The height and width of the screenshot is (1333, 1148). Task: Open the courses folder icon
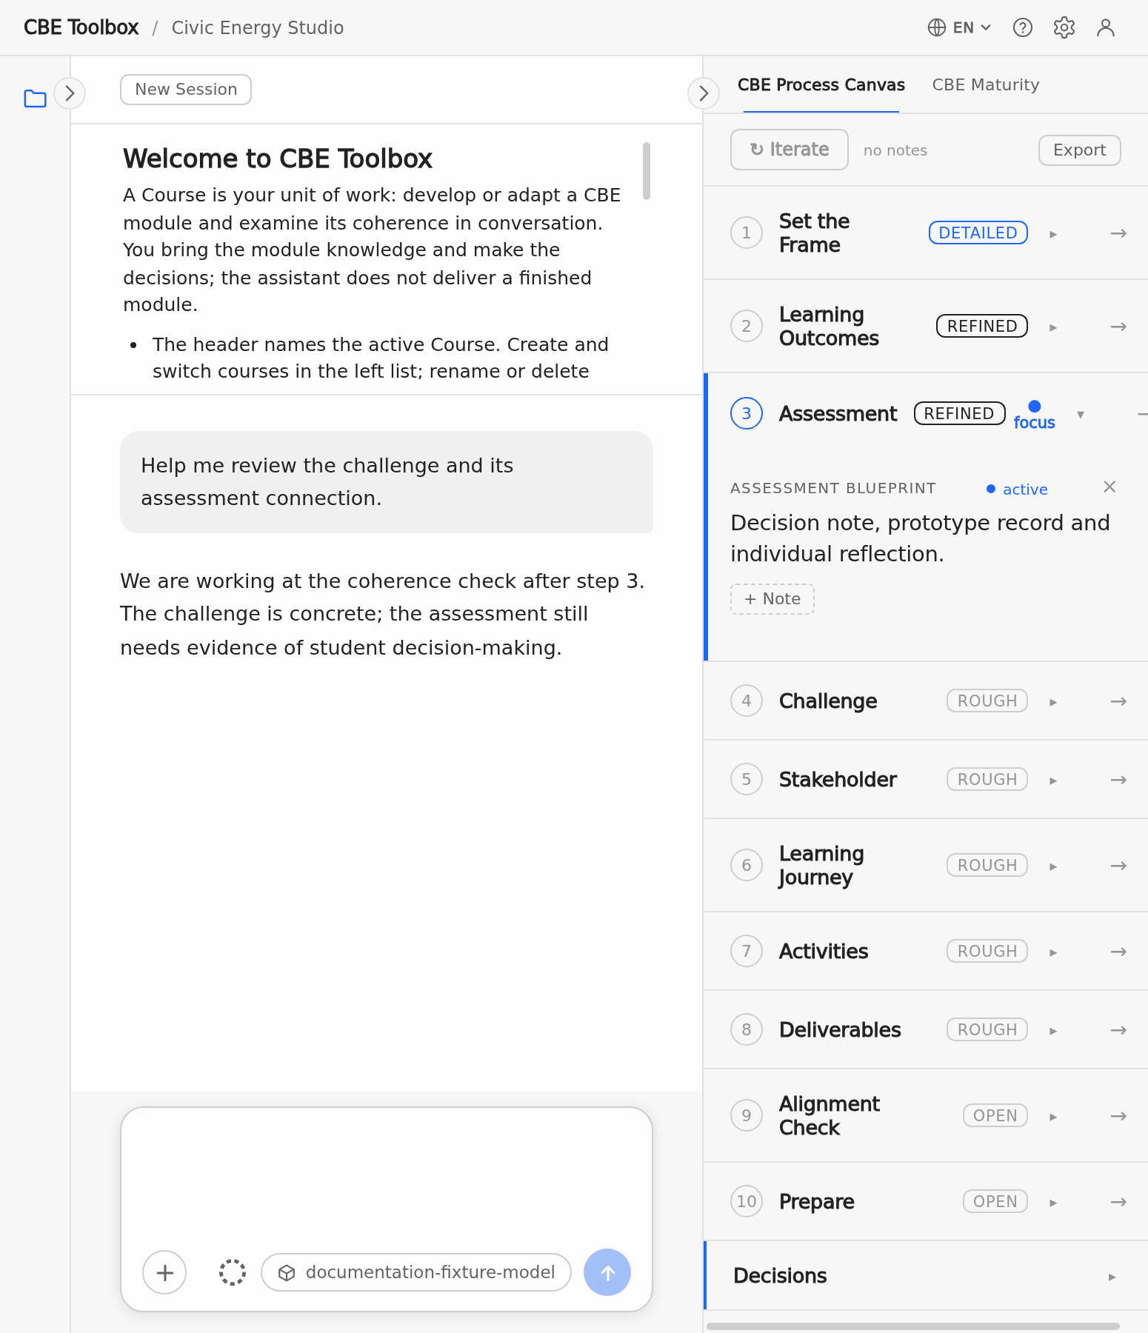coord(35,98)
